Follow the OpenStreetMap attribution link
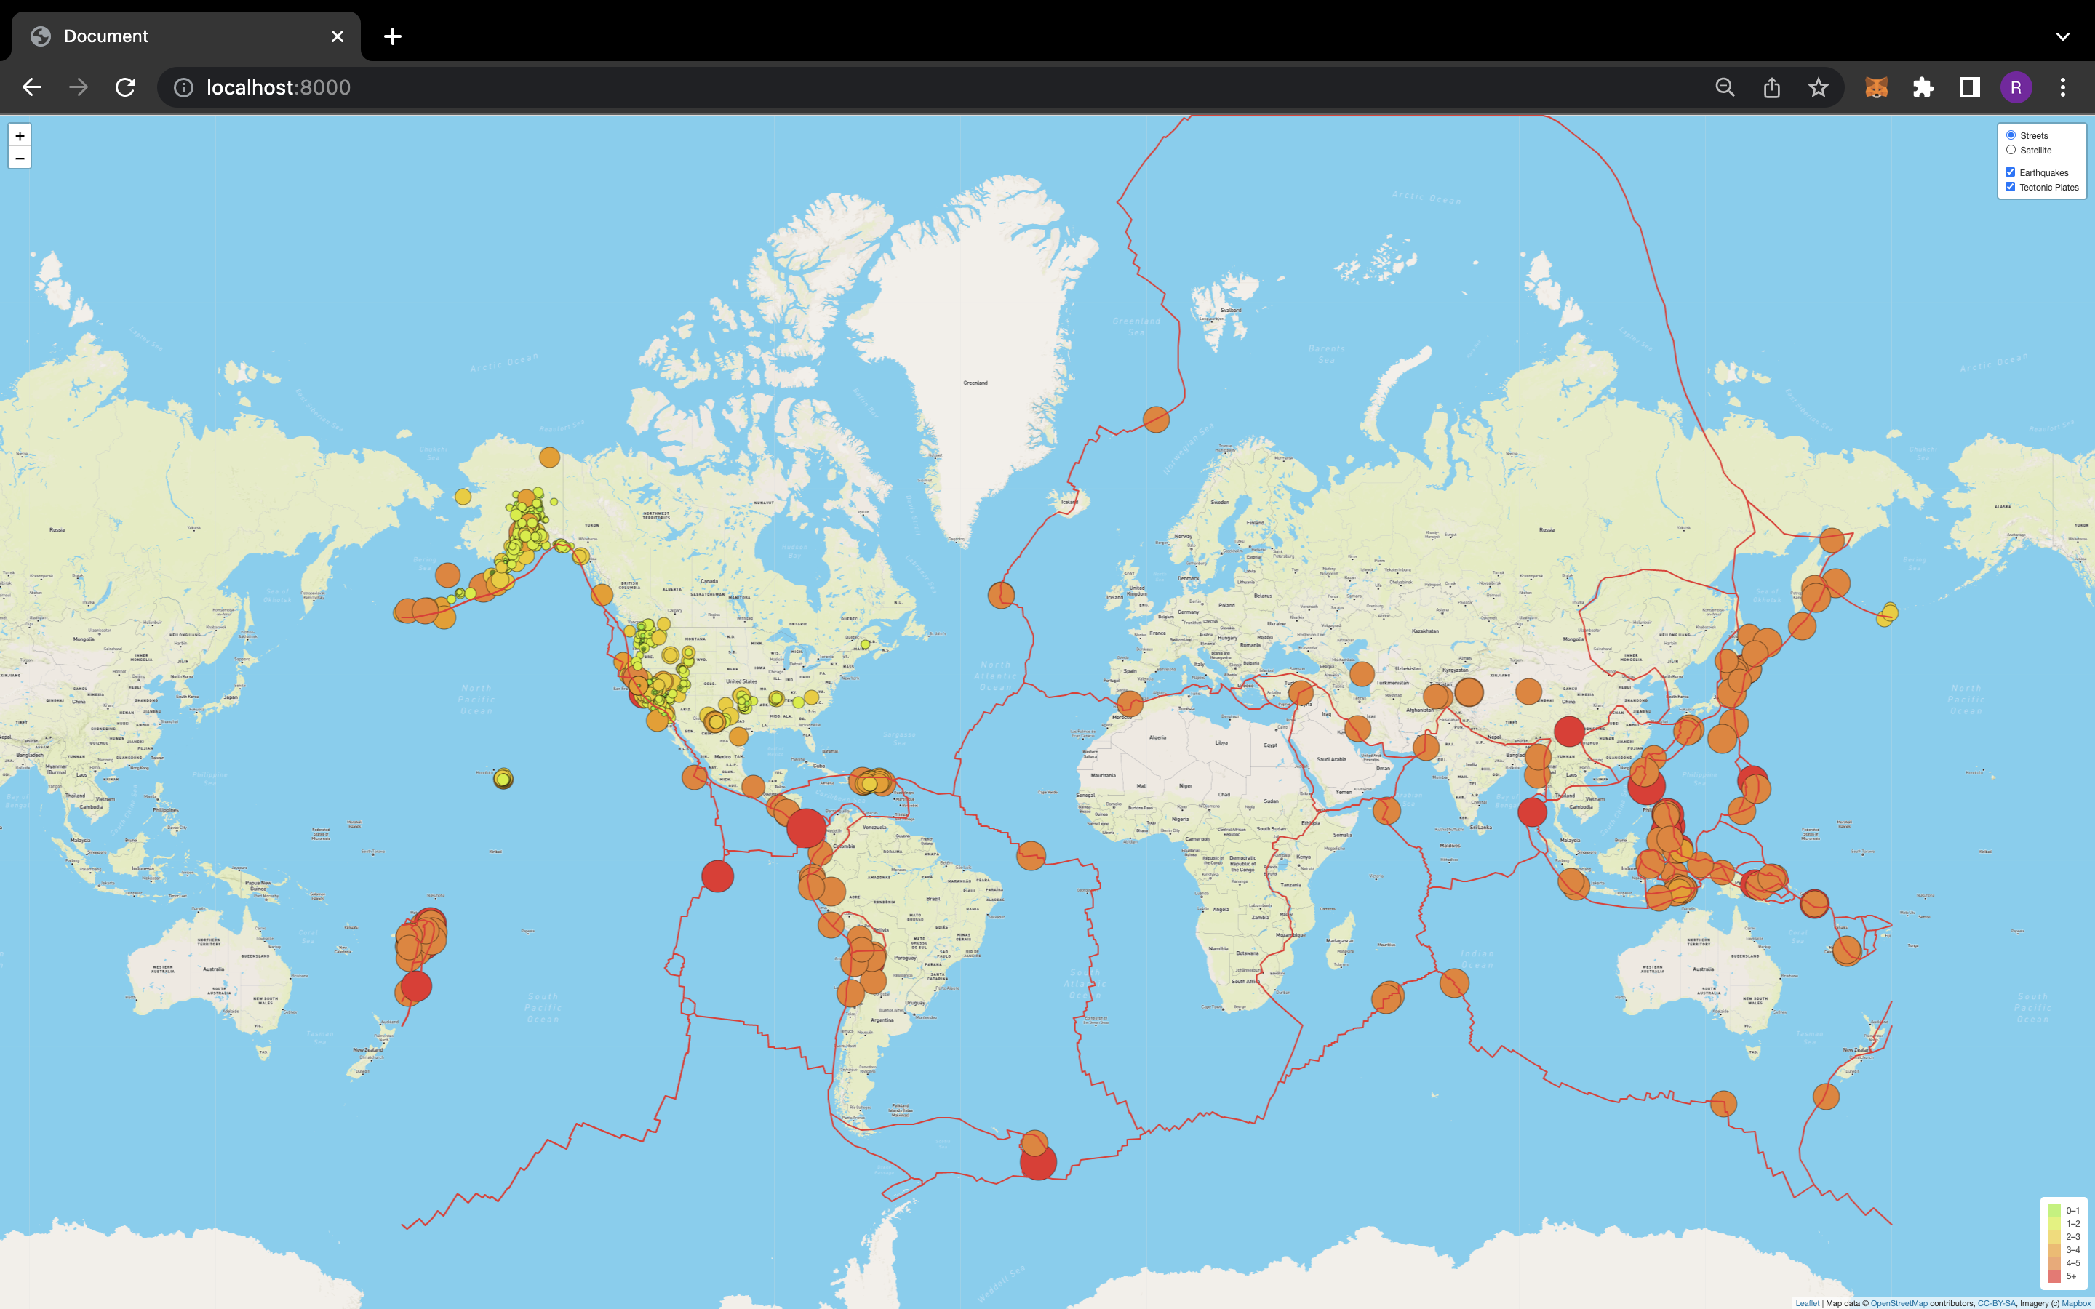 pos(1898,1303)
